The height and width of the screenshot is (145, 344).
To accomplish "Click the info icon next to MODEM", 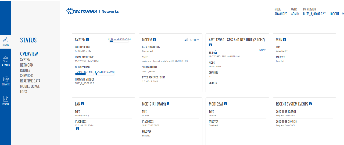I will pyautogui.click(x=154, y=40).
